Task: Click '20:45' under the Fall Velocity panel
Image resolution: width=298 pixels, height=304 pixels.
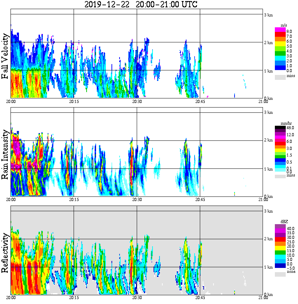Action: pos(200,102)
